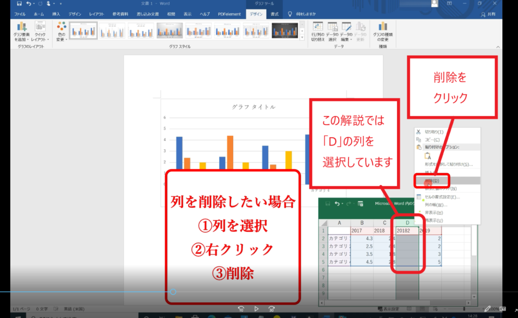Choose Format Cells (セルの書式設定) in context menu
518x318 pixels.
click(441, 197)
